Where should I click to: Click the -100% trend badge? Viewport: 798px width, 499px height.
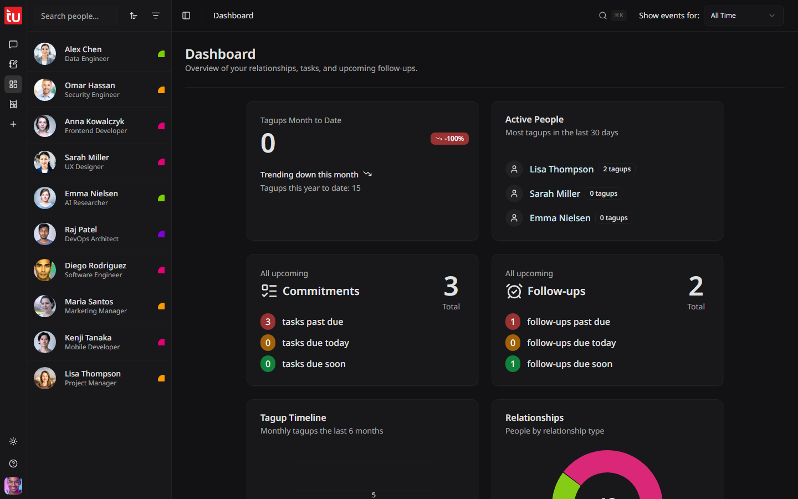(x=449, y=139)
